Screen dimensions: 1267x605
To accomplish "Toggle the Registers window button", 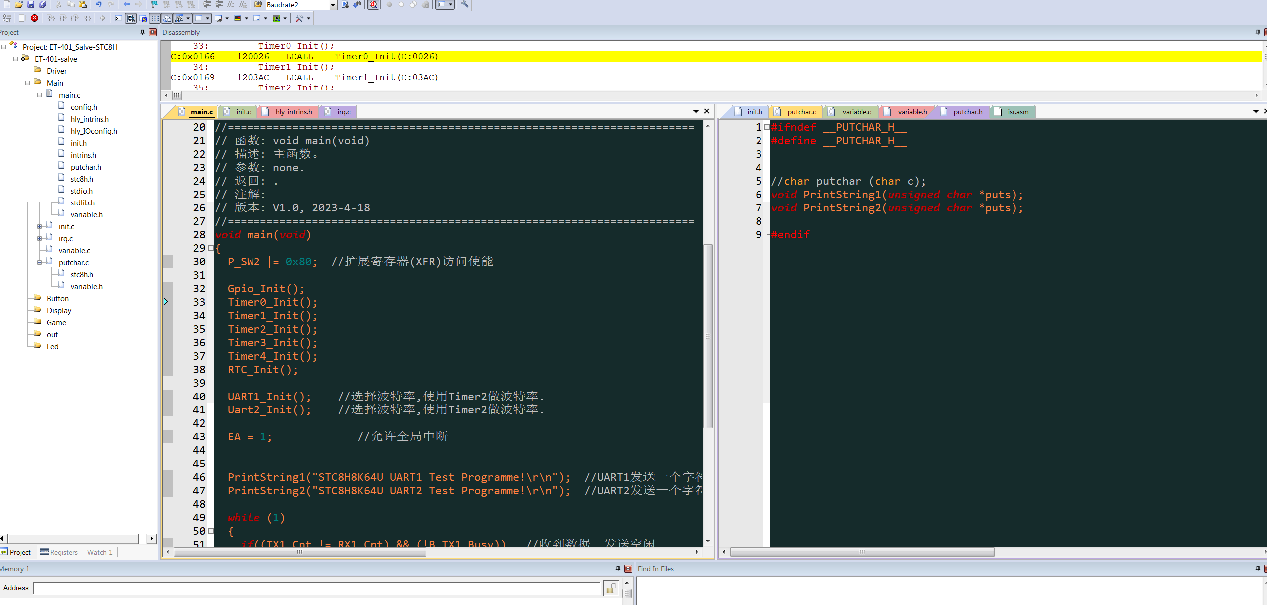I will (155, 18).
